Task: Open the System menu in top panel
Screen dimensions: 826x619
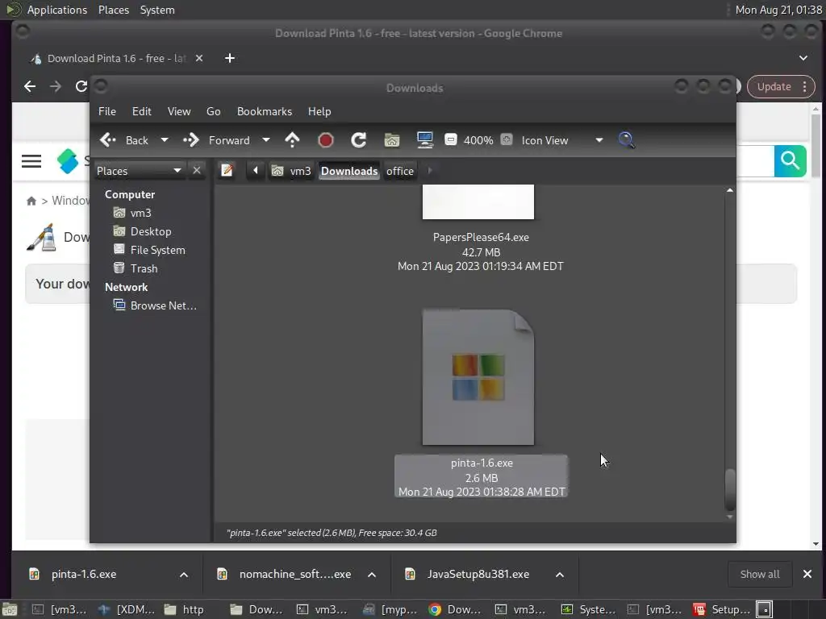Action: tap(157, 10)
